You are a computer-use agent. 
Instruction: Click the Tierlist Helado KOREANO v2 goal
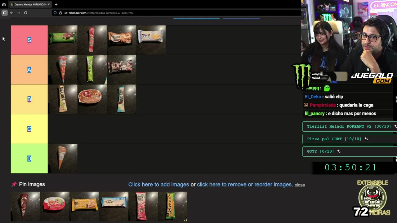point(350,126)
